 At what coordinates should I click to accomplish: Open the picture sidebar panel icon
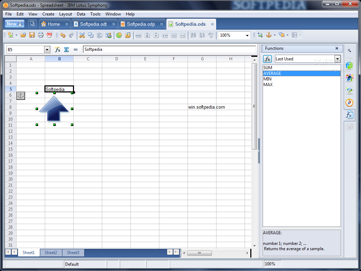pyautogui.click(x=349, y=90)
